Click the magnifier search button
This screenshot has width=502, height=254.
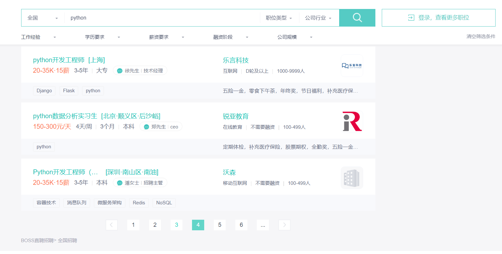point(357,18)
